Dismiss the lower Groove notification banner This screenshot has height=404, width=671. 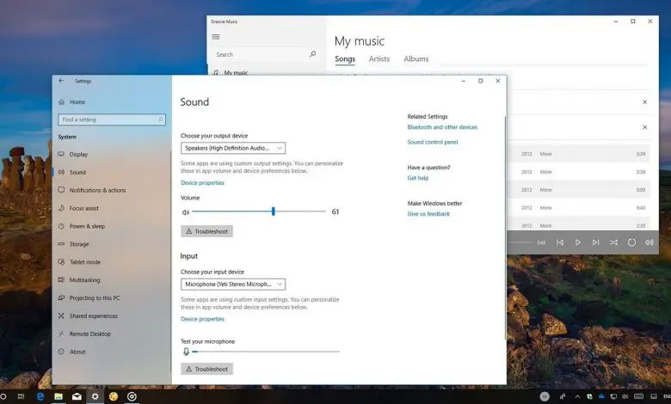pyautogui.click(x=644, y=127)
